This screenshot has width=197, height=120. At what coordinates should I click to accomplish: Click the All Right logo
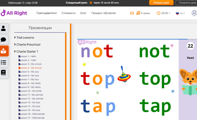click(x=14, y=13)
